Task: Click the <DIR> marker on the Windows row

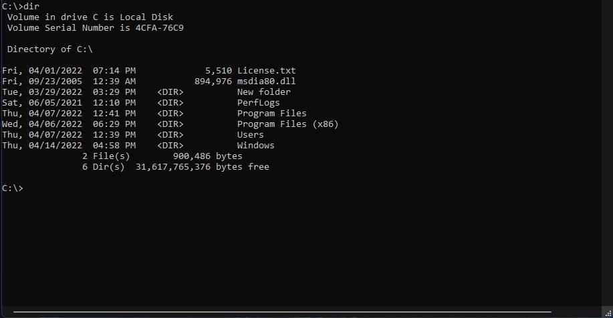Action: [170, 146]
